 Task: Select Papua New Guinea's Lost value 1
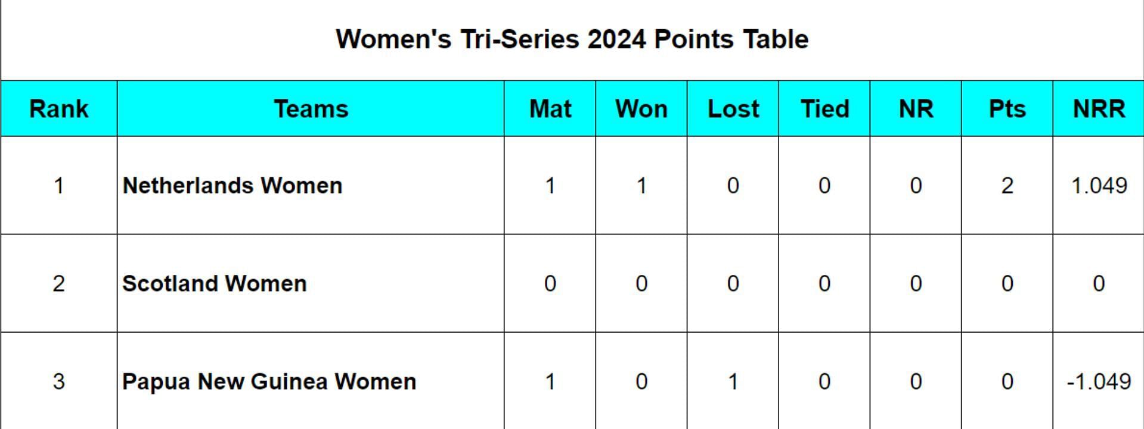(x=733, y=381)
